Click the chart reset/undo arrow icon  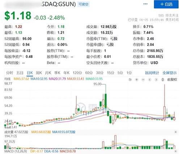130,80
